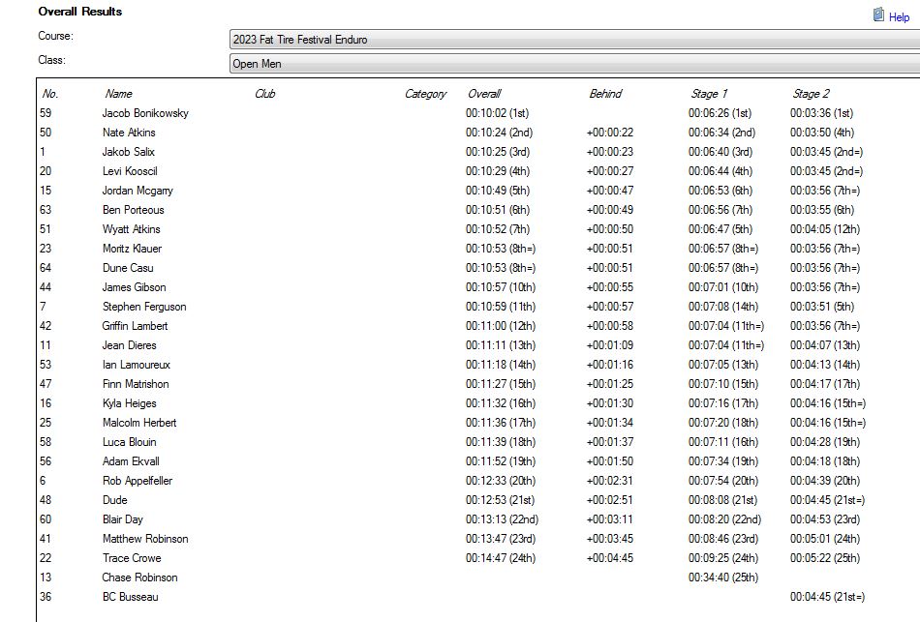The width and height of the screenshot is (920, 622).
Task: Select the Levi Kooscil row
Action: pyautogui.click(x=131, y=171)
